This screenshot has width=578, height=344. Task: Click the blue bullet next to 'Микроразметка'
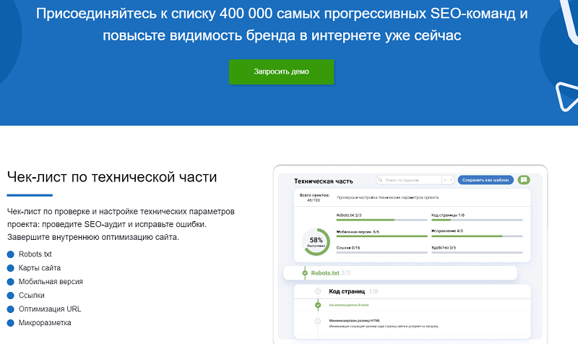11,323
